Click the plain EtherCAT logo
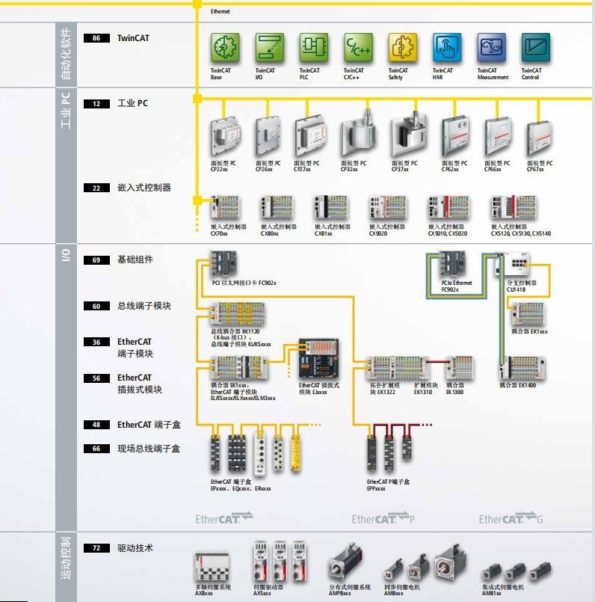 click(224, 518)
